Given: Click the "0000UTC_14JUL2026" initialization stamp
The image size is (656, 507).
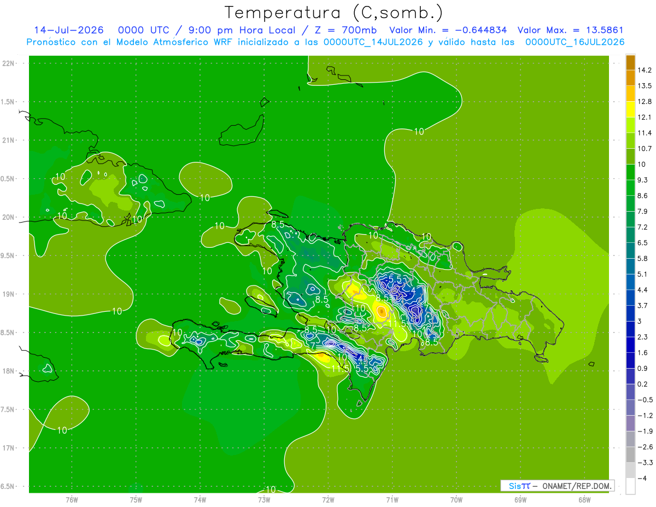Looking at the screenshot, I should [x=373, y=42].
